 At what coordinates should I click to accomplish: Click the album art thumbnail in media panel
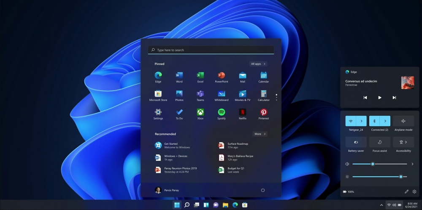click(408, 83)
